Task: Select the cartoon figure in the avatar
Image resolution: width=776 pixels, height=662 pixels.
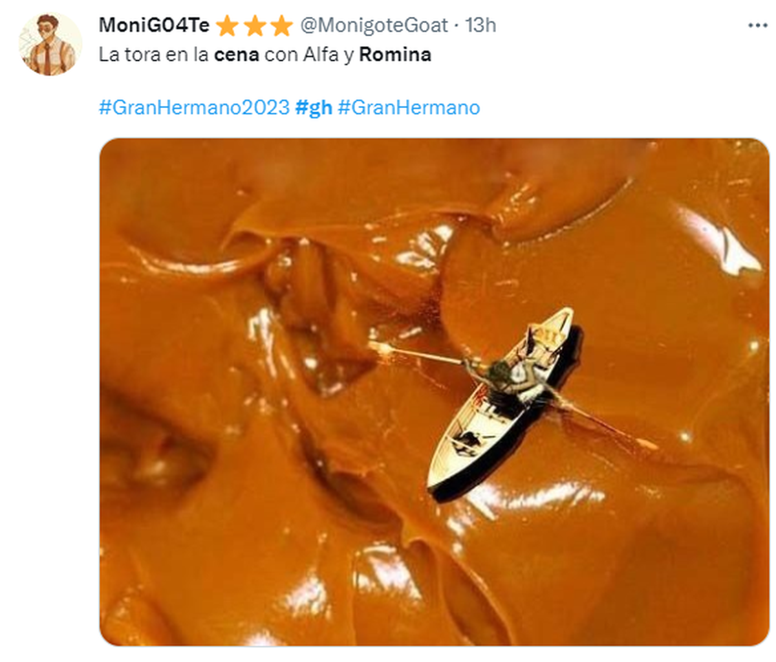Action: [48, 39]
